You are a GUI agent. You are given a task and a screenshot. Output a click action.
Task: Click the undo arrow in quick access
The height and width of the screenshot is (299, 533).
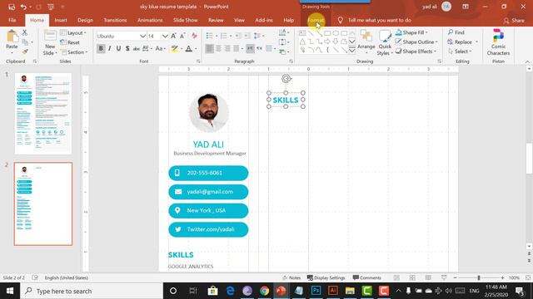click(23, 7)
